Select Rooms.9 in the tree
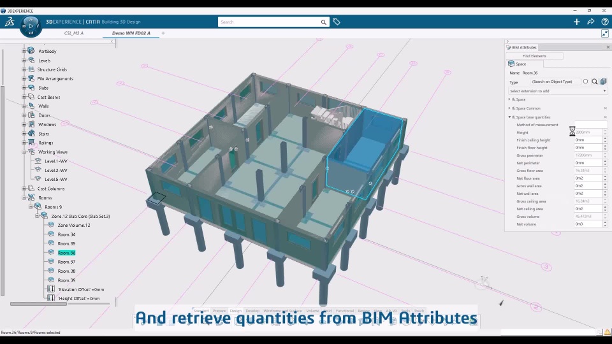This screenshot has width=612, height=344. [53, 206]
